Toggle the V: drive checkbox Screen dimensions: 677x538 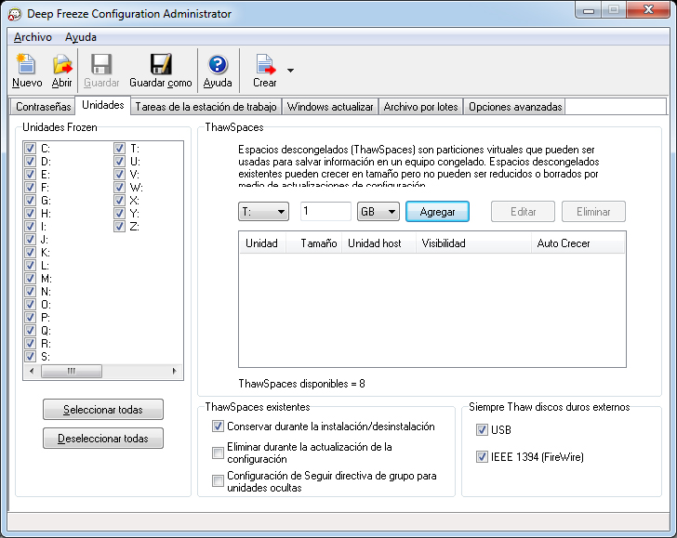tap(120, 175)
